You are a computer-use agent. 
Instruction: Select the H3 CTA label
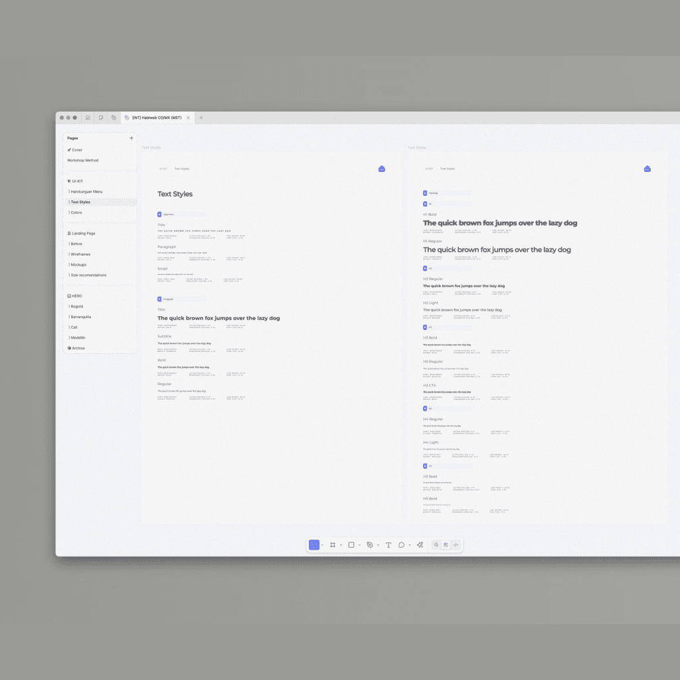430,385
